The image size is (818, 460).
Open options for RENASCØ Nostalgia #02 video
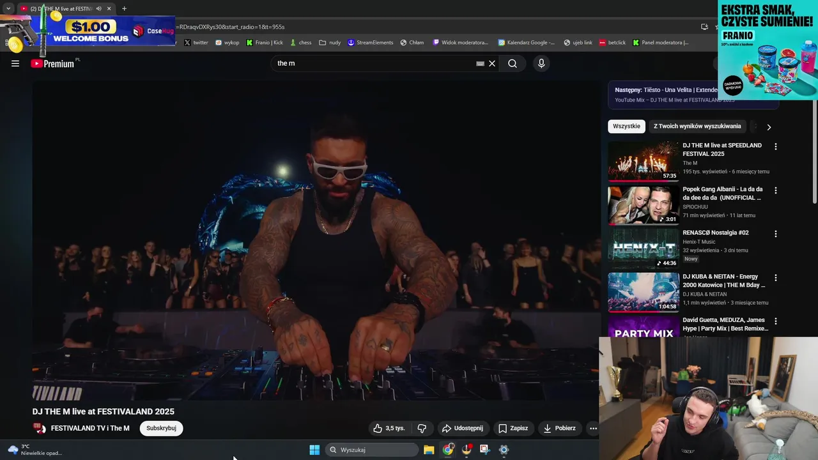tap(776, 234)
